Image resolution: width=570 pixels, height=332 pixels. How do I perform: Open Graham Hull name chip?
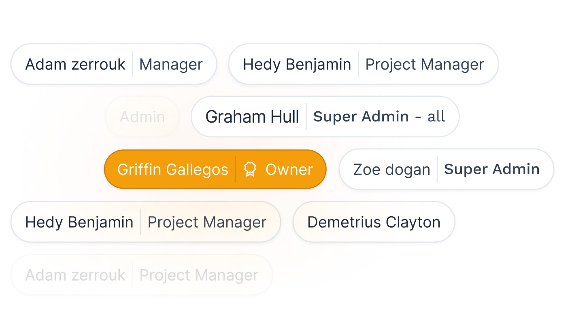click(x=252, y=117)
